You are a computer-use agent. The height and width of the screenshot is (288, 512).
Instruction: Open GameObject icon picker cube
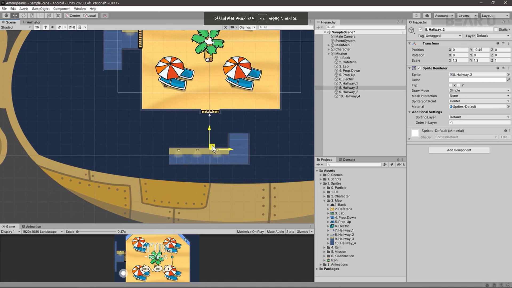(x=411, y=30)
